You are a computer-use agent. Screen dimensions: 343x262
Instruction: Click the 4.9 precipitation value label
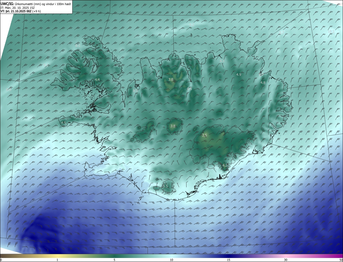click(x=239, y=74)
